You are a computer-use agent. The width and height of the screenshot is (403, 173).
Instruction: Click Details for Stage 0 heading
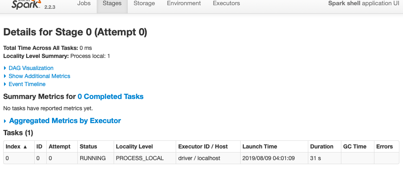pyautogui.click(x=75, y=32)
